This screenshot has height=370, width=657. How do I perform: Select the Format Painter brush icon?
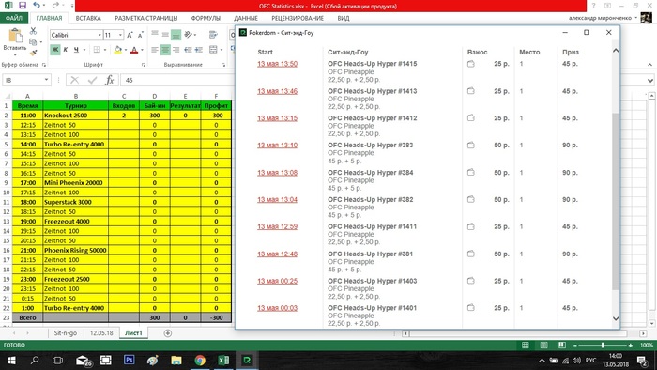click(33, 53)
